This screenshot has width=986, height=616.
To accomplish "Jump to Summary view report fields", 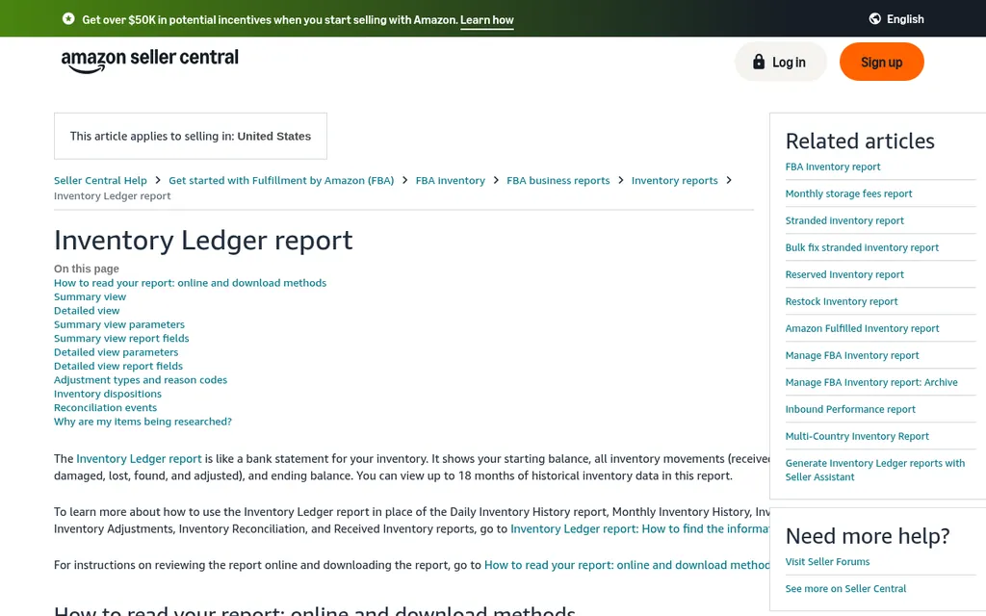I will (x=121, y=338).
